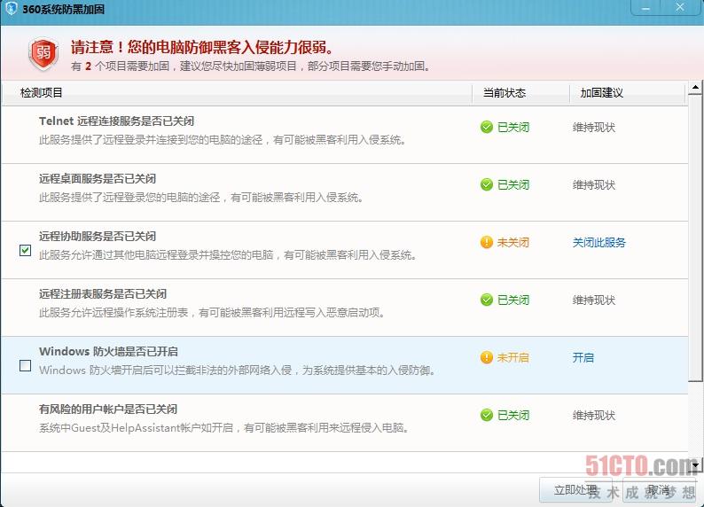This screenshot has height=507, width=704.
Task: Click the Guest及HelpAssistant account description text
Action: point(223,427)
